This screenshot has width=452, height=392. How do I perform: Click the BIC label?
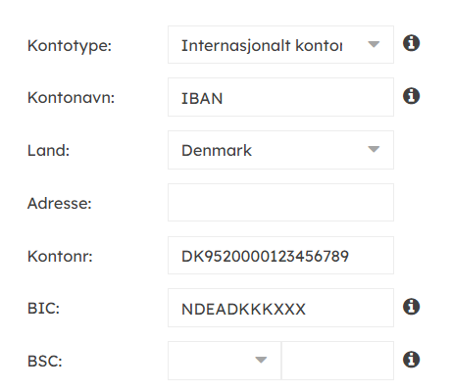point(43,308)
